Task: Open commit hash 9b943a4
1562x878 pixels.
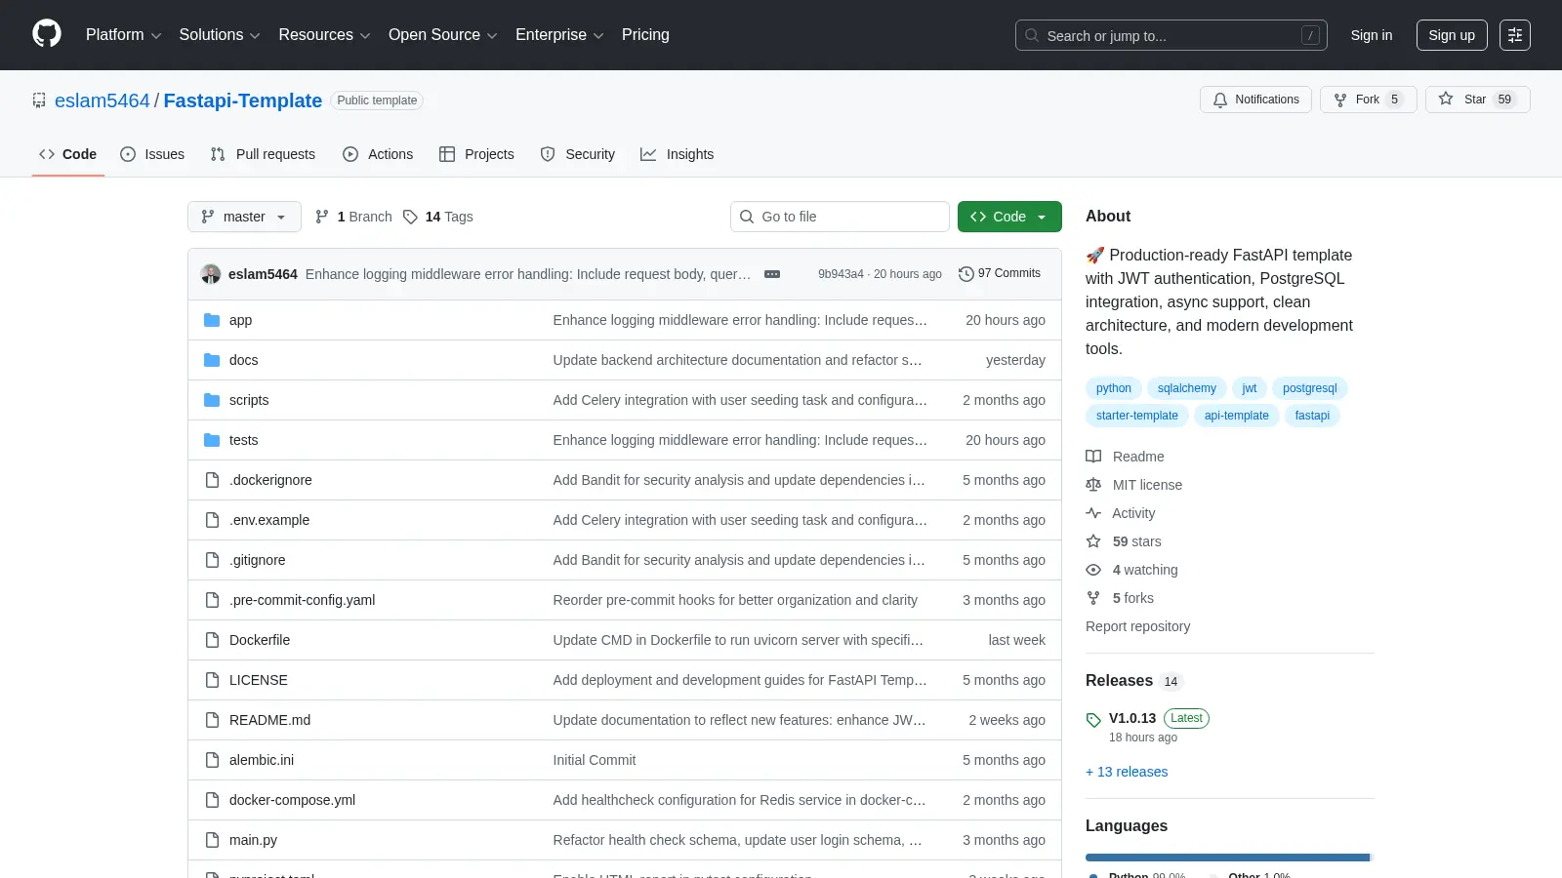Action: (841, 274)
